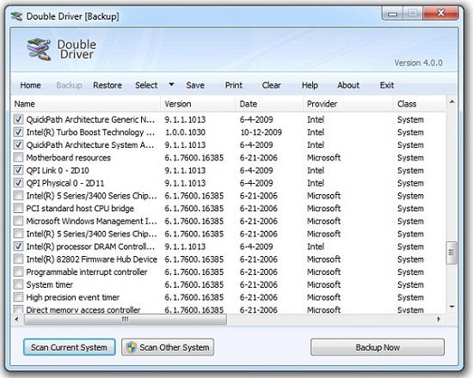
Task: Click the vertical scrollbar down arrow
Action: click(x=451, y=307)
